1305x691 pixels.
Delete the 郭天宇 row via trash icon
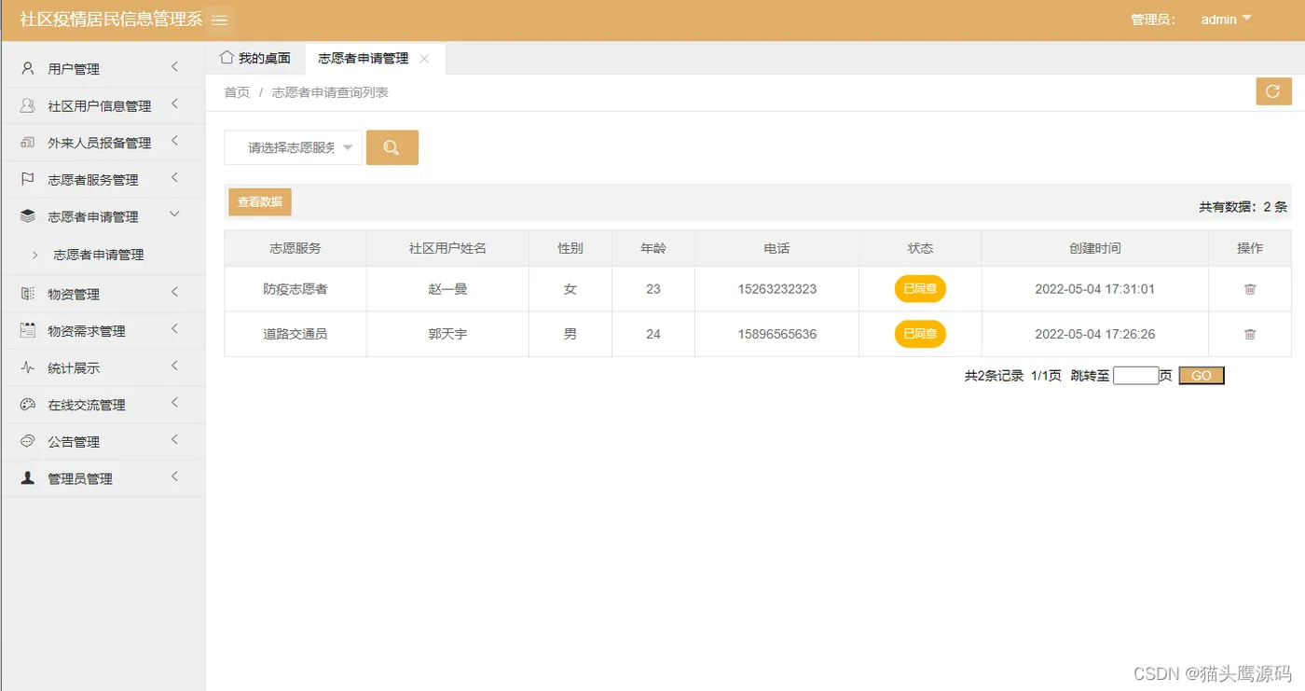coord(1250,334)
